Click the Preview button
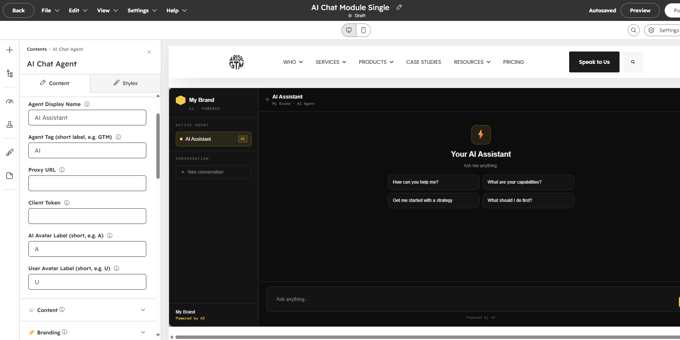The image size is (680, 340). pos(640,10)
